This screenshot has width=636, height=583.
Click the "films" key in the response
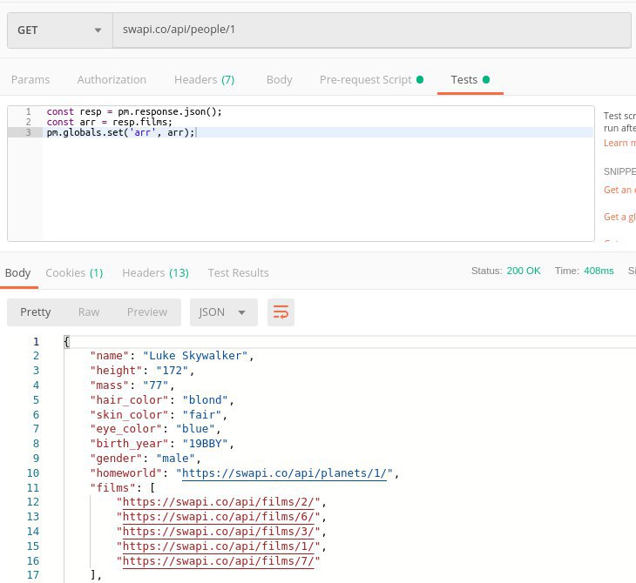click(112, 488)
